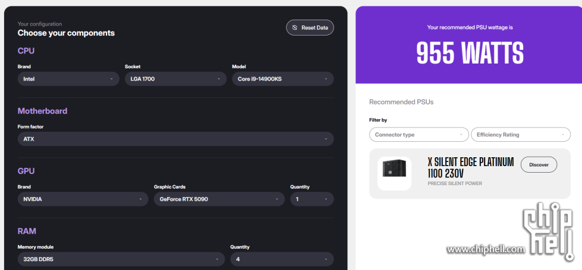Screen dimensions: 582x270
Task: Click the refresh icon in Reset Data
Action: tap(295, 27)
